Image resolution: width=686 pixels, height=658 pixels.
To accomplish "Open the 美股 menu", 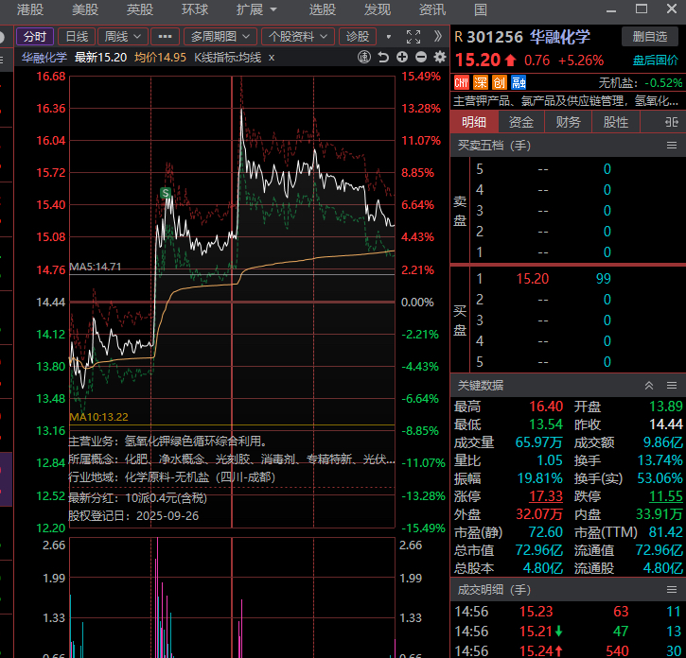I will [x=85, y=9].
